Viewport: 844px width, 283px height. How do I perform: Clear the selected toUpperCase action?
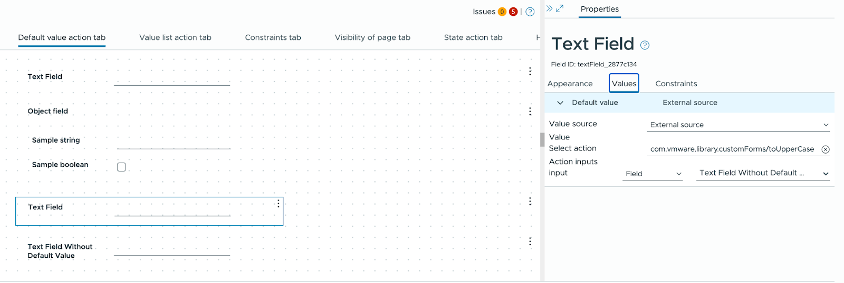point(826,149)
